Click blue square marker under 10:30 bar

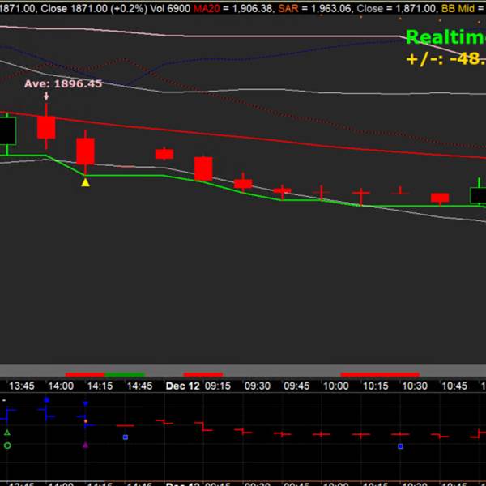click(x=400, y=446)
